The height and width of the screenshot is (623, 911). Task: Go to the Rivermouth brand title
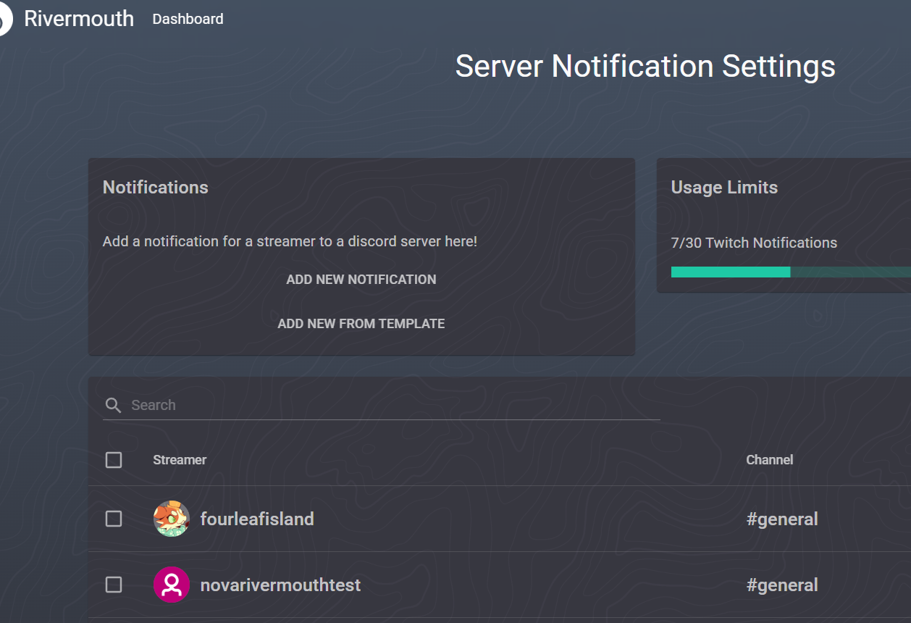79,19
